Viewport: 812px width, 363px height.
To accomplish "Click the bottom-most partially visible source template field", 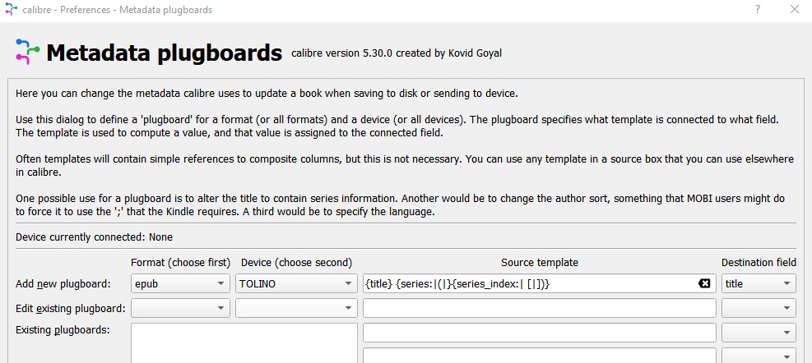I will click(x=539, y=356).
